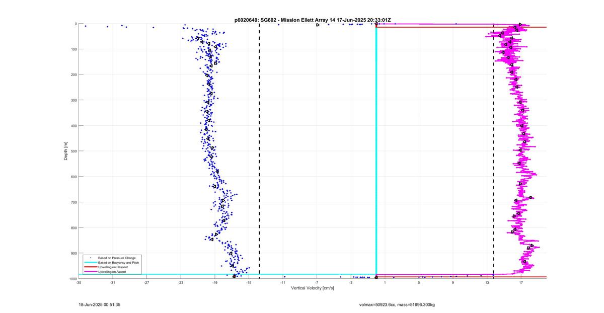Click depth tick label '100'
Viewport: 604px width, 313px height.
[x=73, y=49]
